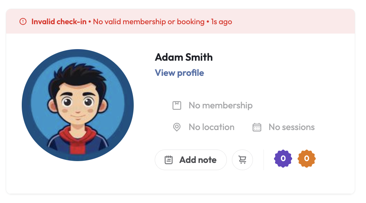Select the "No location" label

point(211,127)
